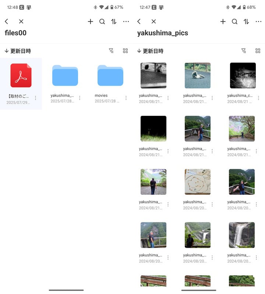This screenshot has height=294, width=265.
Task: Go back from the files00 screen
Action: coord(7,21)
